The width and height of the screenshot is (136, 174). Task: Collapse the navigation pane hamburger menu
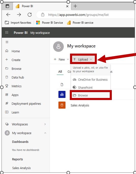(7, 42)
